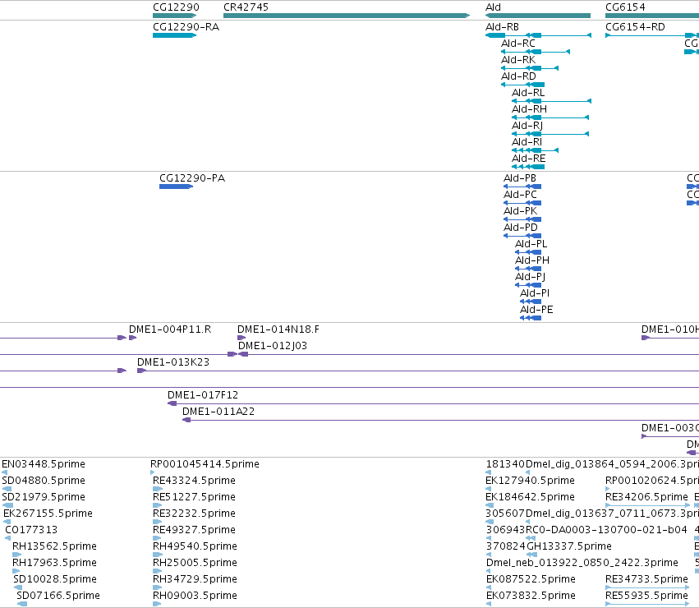Click the DME1-004P11.R BAC end label
This screenshot has height=608, width=699.
[170, 329]
